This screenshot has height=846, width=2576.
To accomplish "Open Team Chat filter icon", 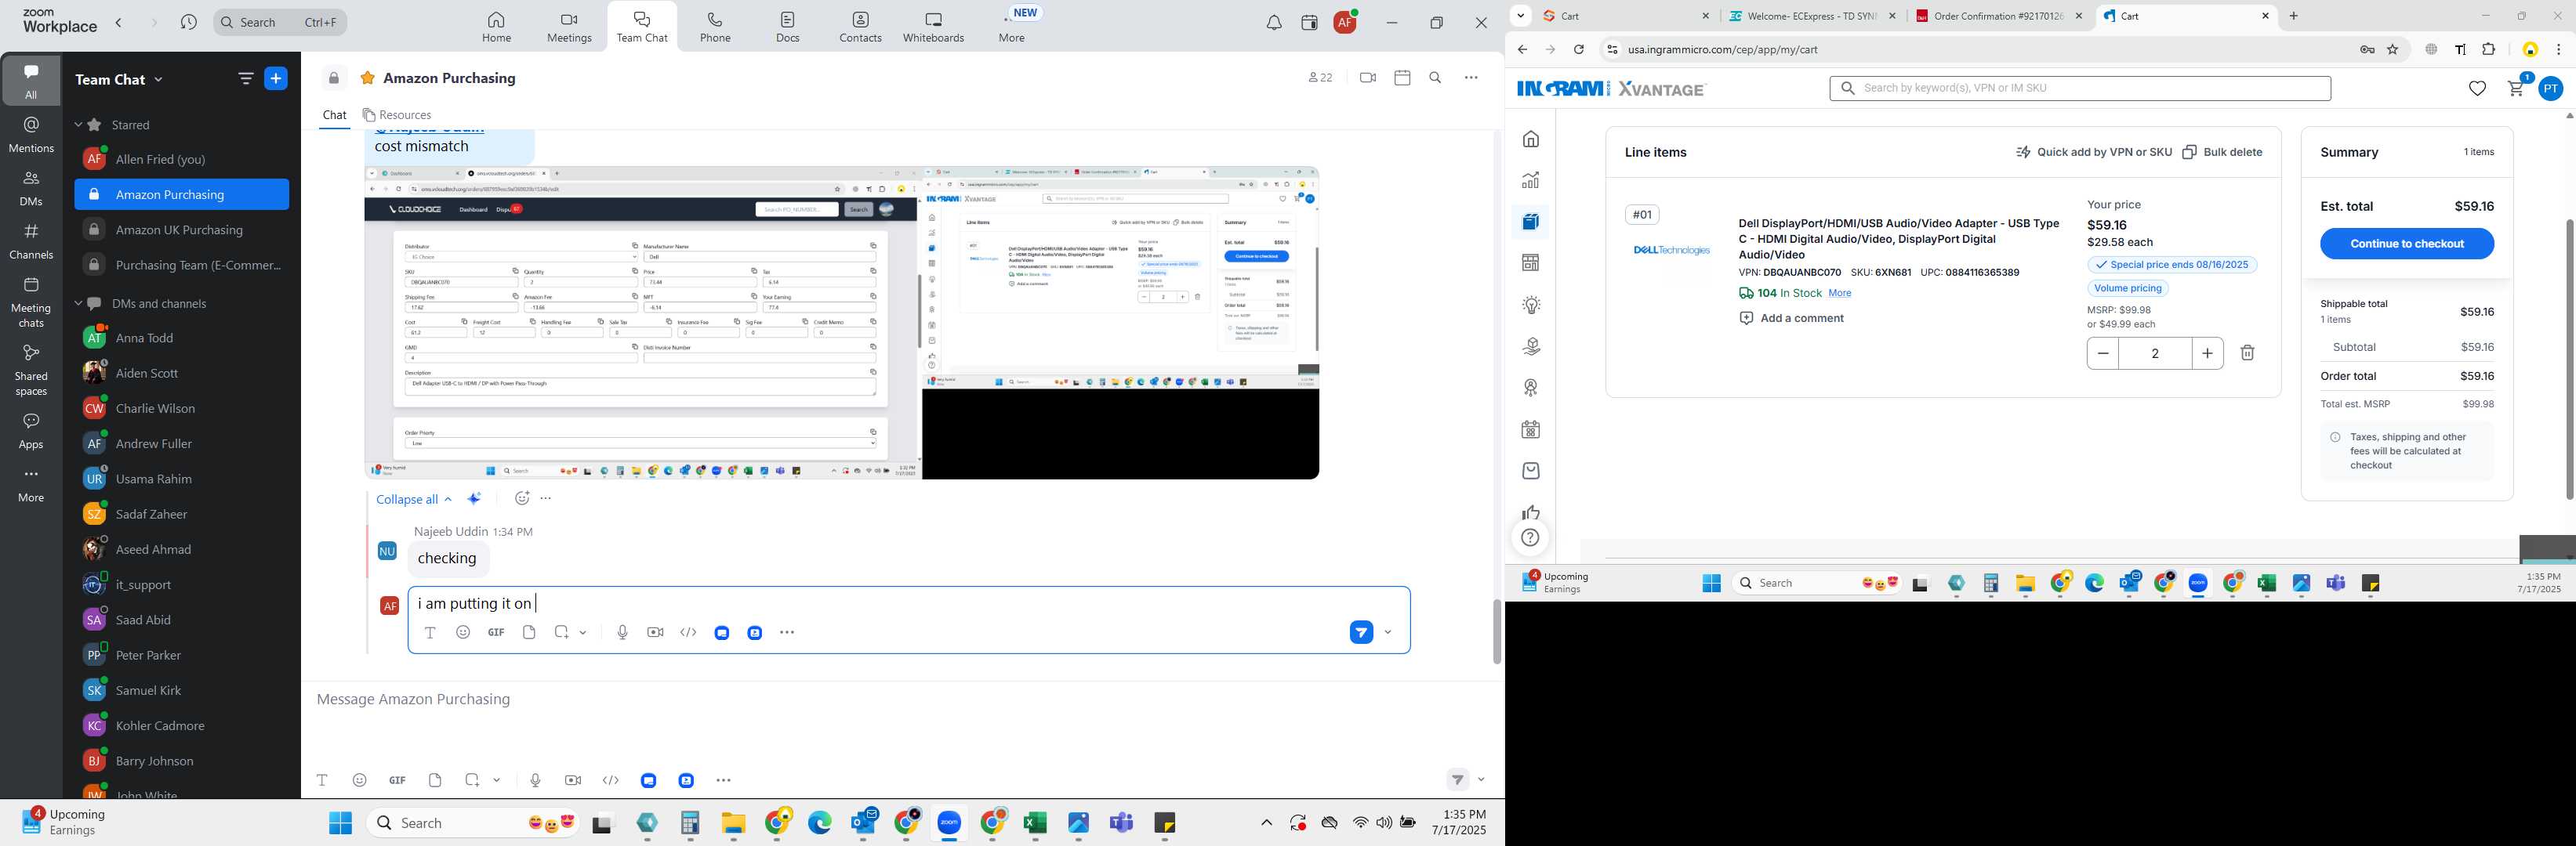I will click(x=245, y=79).
